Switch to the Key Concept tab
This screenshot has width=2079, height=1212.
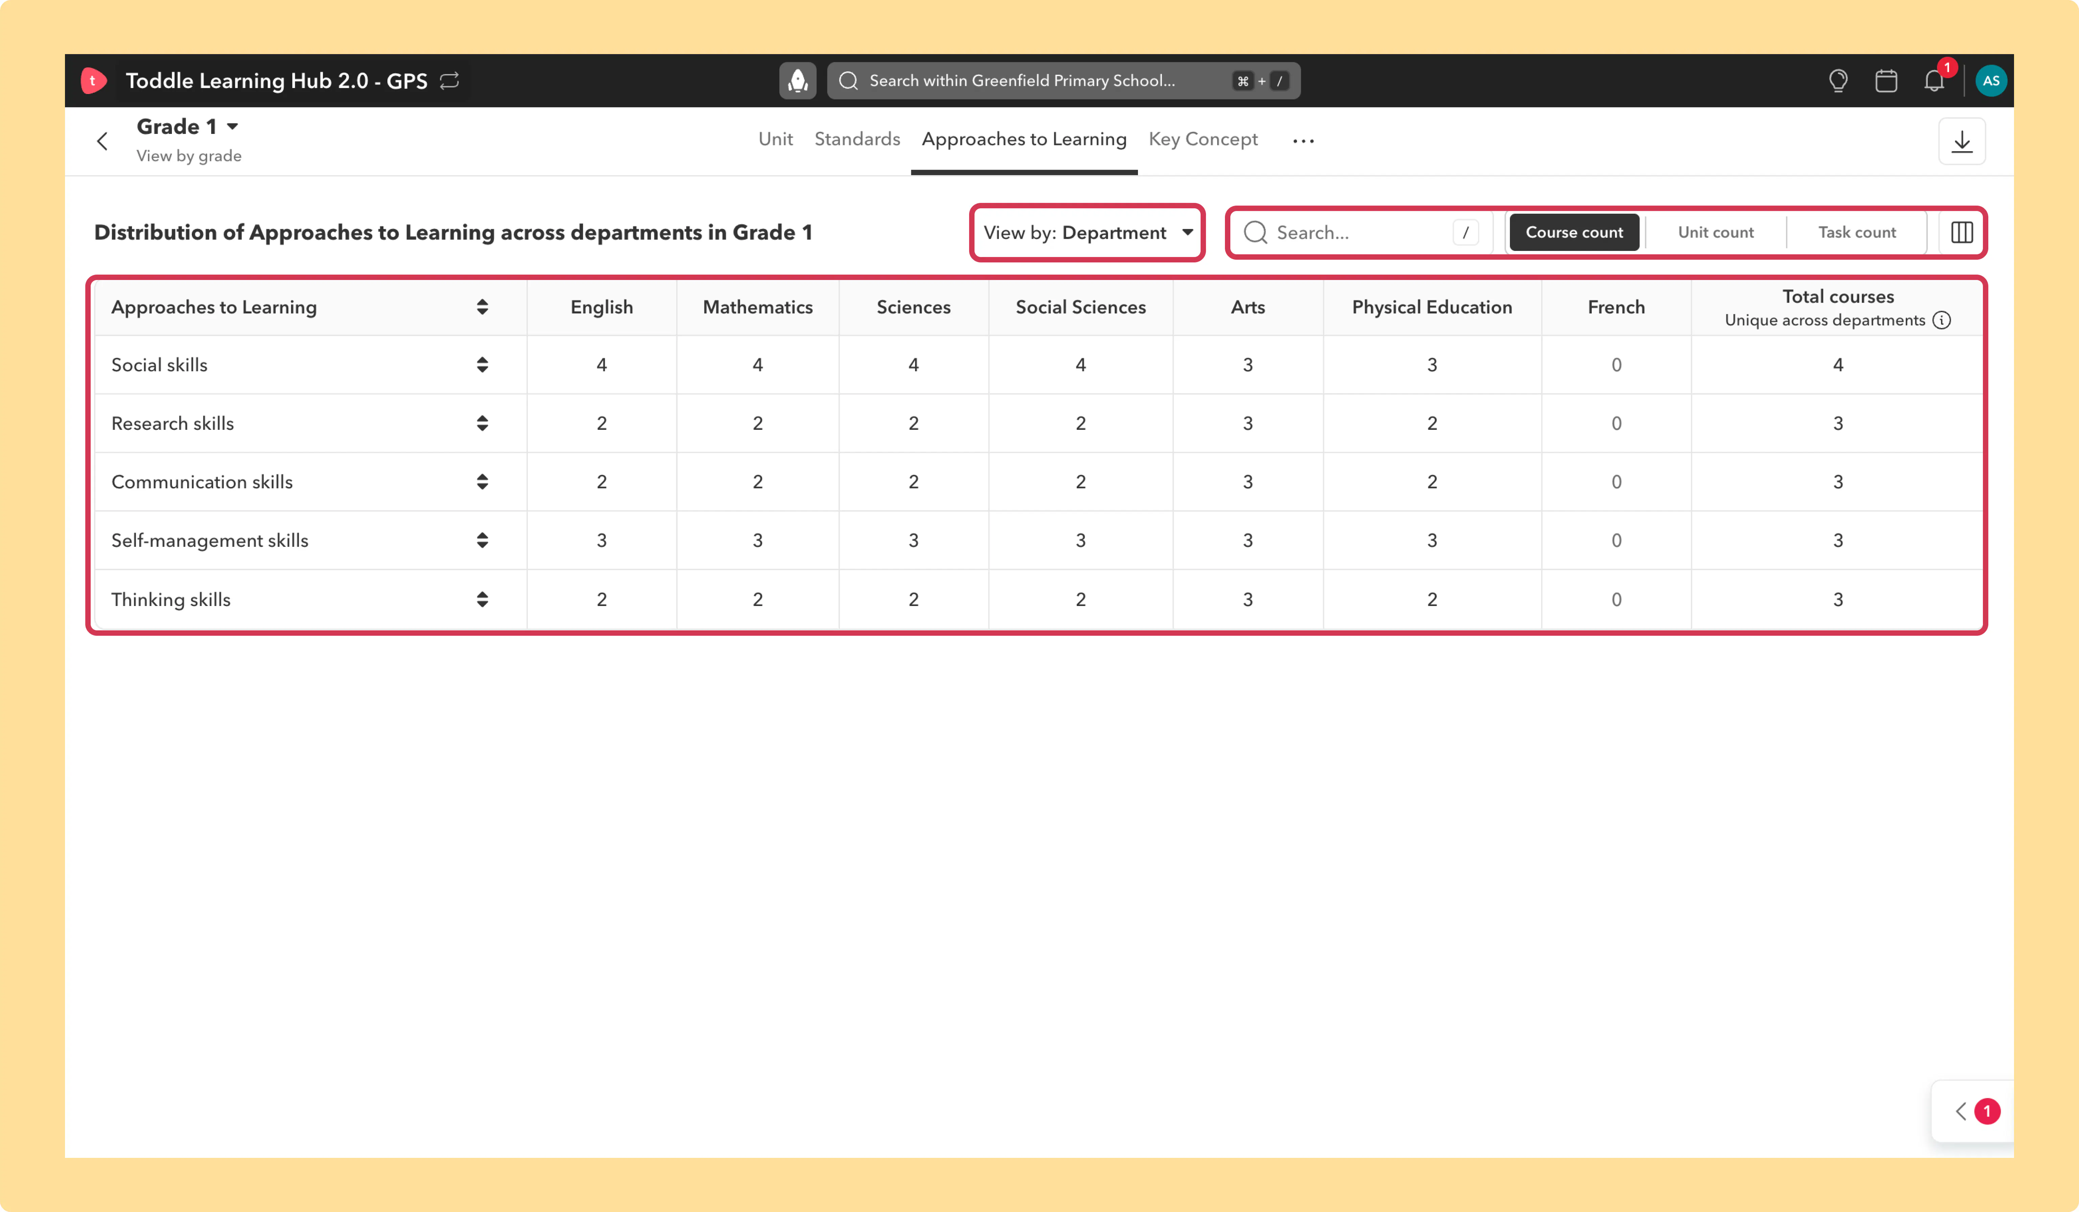coord(1203,139)
